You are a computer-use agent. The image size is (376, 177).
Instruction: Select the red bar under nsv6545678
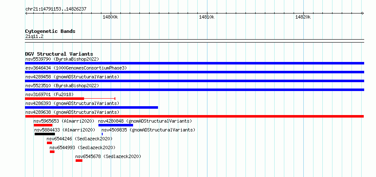pos(79,161)
